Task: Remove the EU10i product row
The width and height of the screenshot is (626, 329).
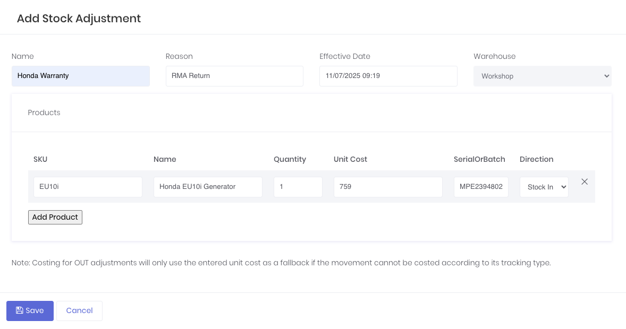Action: pos(585,182)
